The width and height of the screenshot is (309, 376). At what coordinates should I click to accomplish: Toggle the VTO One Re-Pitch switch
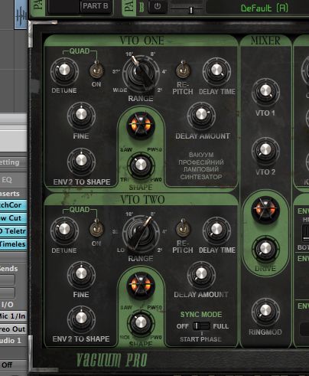click(183, 69)
